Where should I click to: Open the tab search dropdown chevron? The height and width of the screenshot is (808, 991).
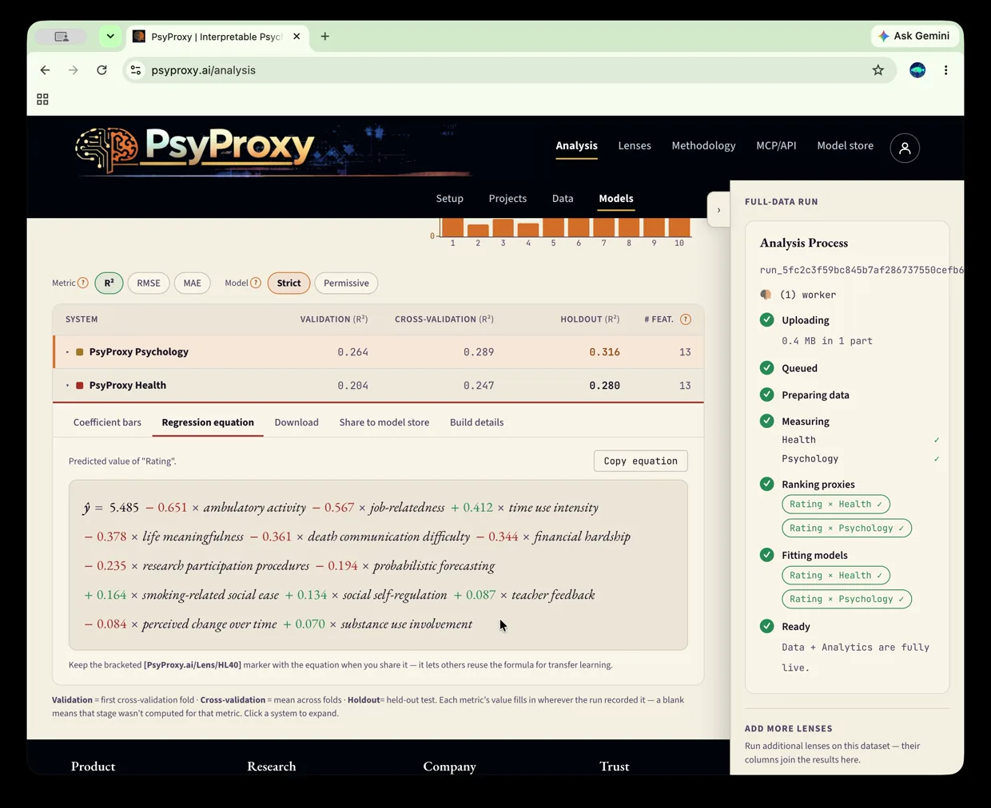(110, 37)
